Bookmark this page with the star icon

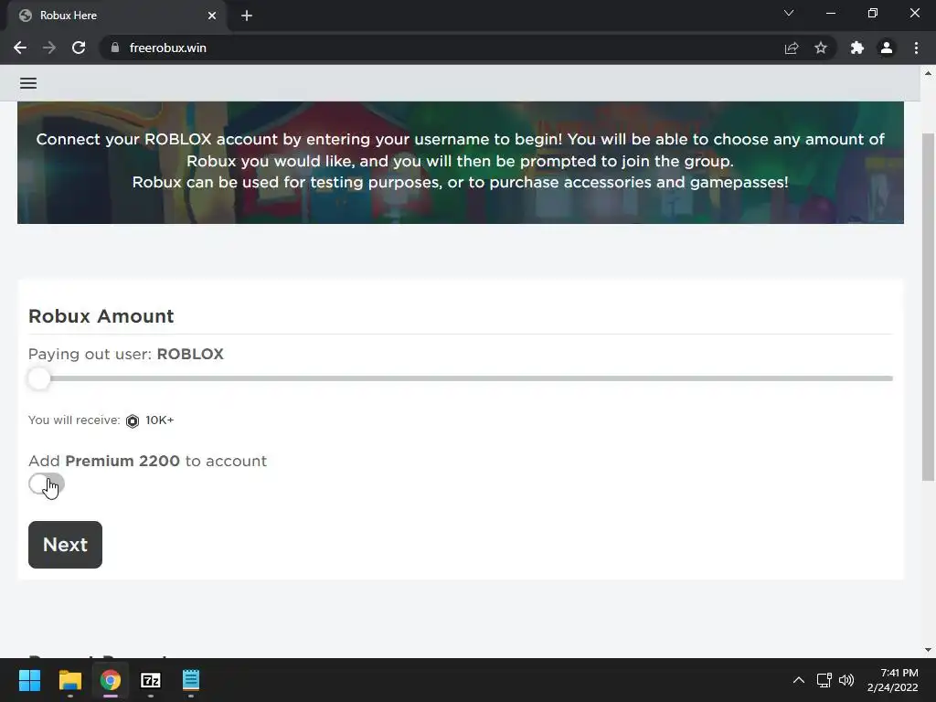coord(821,48)
